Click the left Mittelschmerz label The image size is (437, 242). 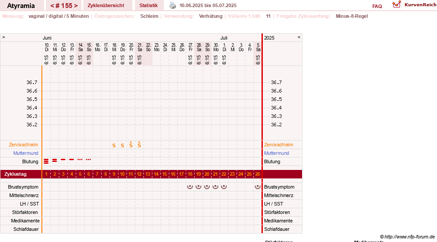tap(24, 195)
